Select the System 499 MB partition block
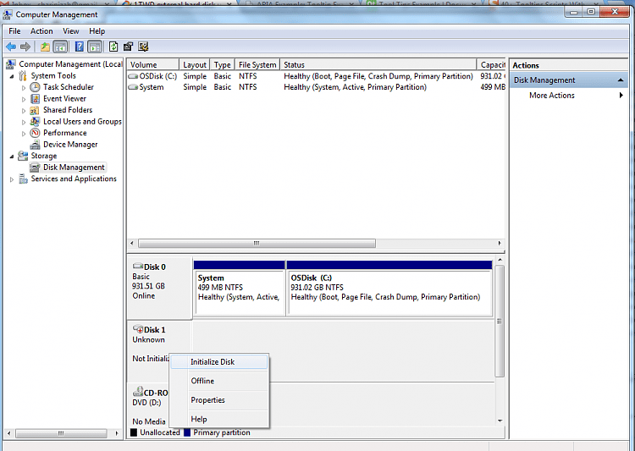Screen dimensions: 635x451 point(240,288)
